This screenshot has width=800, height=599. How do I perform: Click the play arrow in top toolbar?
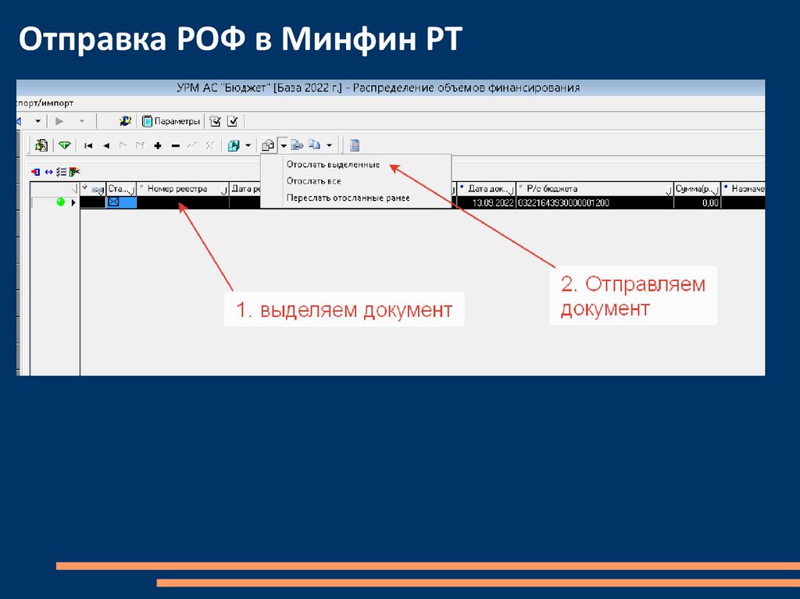[59, 121]
